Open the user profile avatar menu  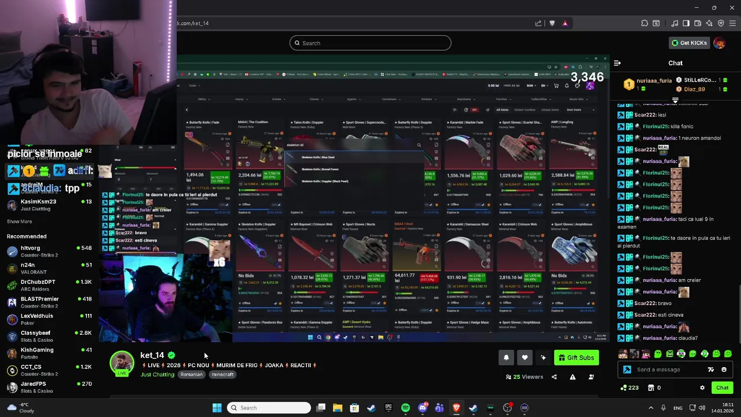pyautogui.click(x=720, y=43)
